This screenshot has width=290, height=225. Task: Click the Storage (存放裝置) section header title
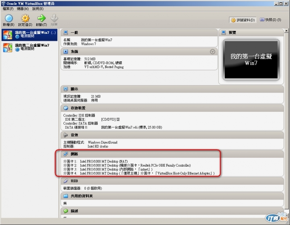coord(78,108)
